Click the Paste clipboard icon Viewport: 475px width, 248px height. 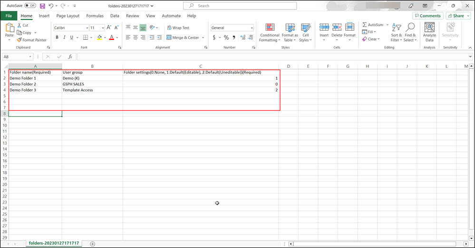[x=10, y=28]
